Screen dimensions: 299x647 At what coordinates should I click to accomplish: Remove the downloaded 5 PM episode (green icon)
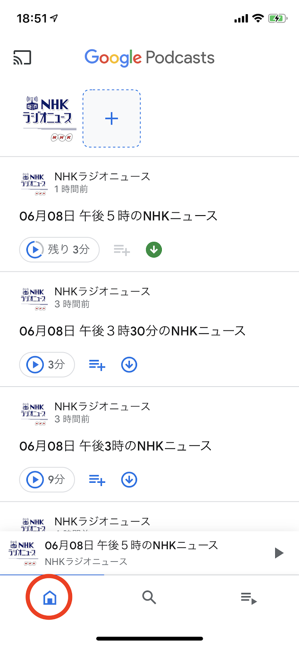pyautogui.click(x=154, y=250)
